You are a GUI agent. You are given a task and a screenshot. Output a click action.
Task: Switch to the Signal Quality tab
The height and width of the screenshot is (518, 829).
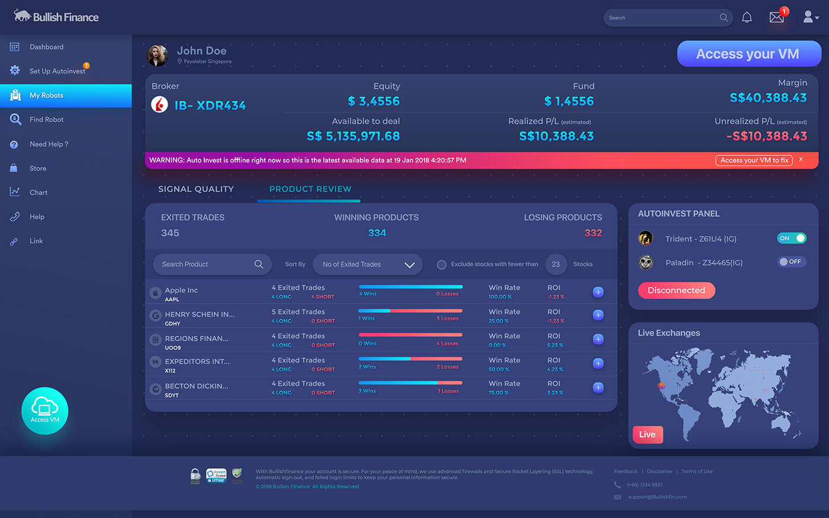196,189
